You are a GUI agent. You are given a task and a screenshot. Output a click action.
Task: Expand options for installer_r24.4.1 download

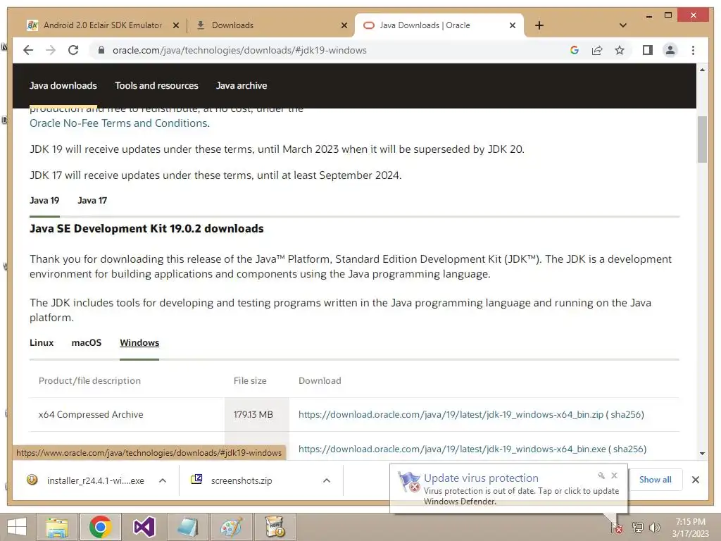(163, 480)
